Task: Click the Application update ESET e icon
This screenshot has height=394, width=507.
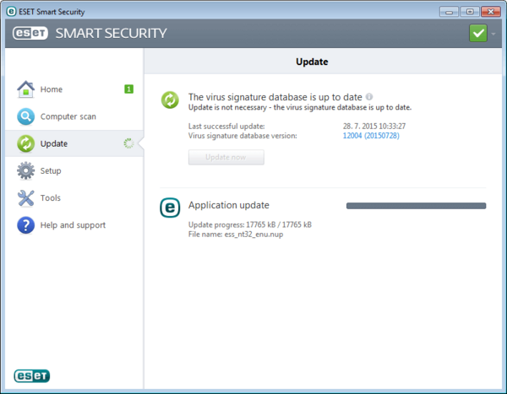Action: [x=170, y=208]
